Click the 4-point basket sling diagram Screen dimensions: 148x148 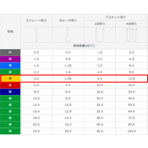coord(131,35)
